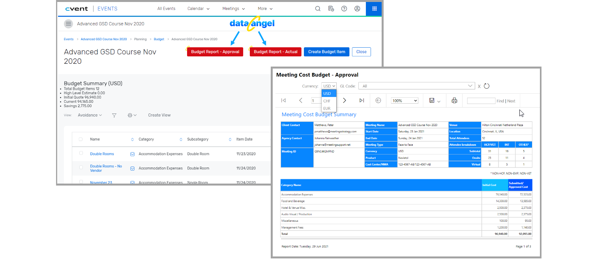Viewport: 592px width, 260px height.
Task: Print the Meeting Cost Budget report
Action: [454, 100]
